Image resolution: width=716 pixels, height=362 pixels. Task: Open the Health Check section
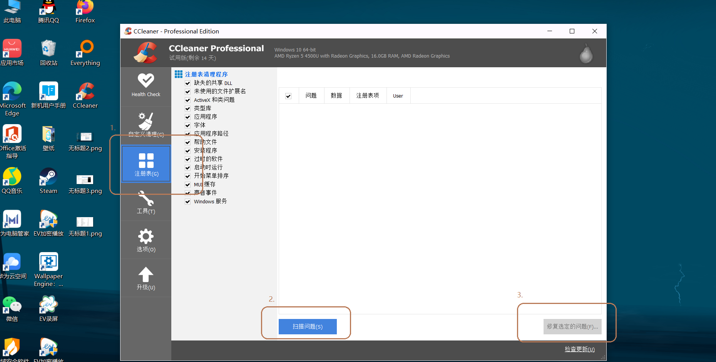[146, 85]
